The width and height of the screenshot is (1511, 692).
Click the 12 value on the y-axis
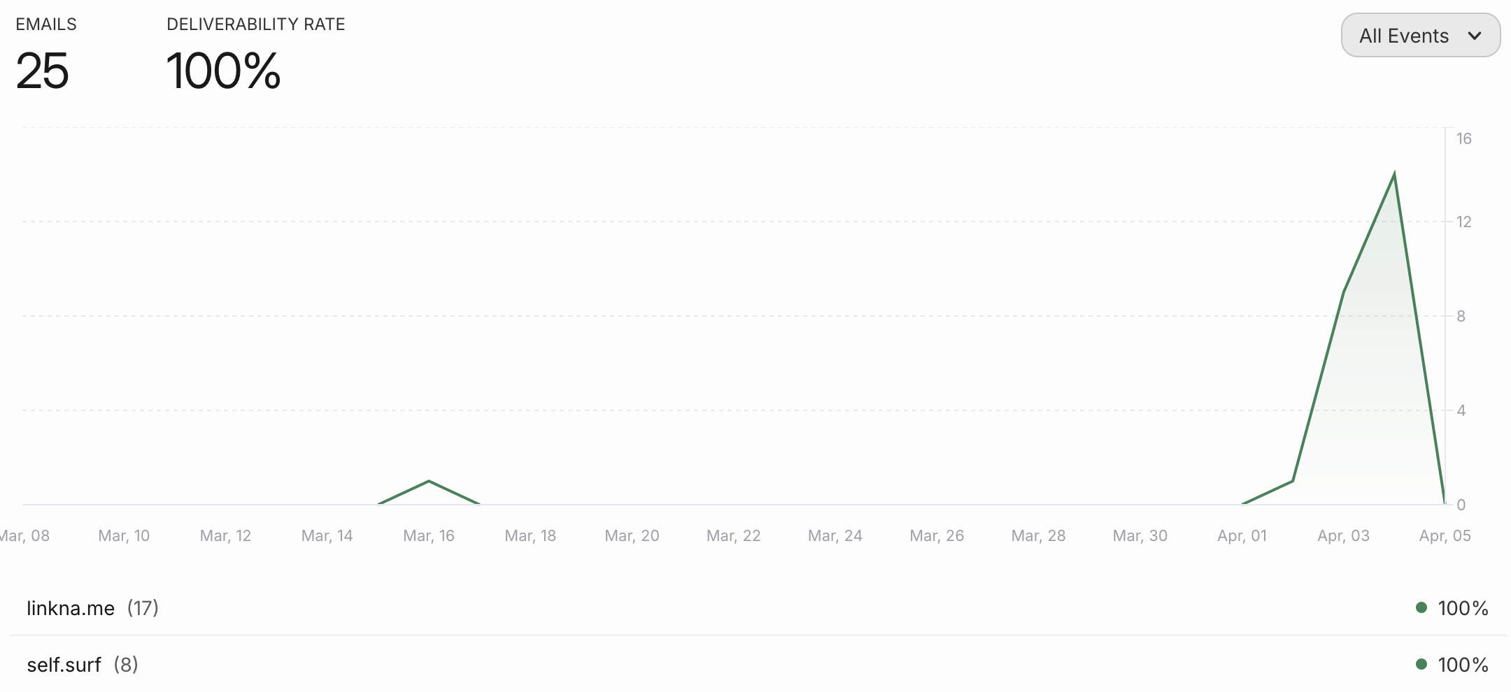[1463, 222]
